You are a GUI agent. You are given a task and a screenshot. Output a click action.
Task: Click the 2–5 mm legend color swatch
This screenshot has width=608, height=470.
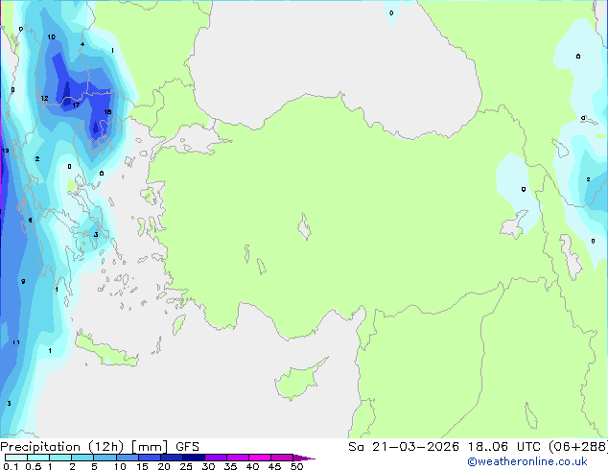tap(82, 458)
